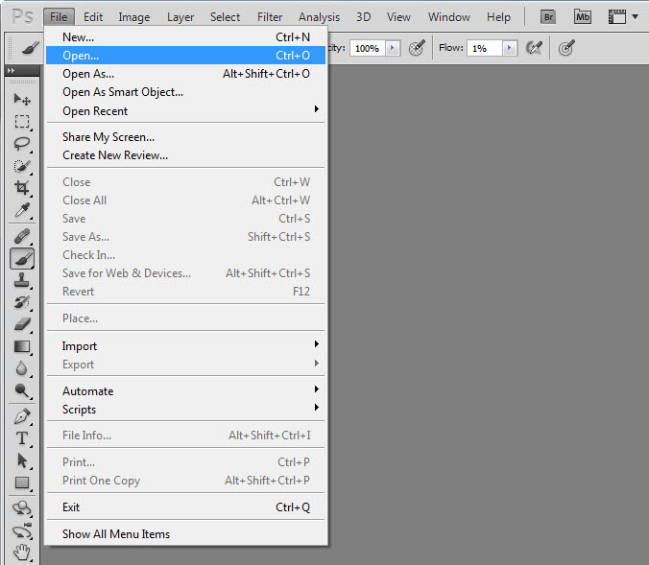
Task: Choose Open As... menu entry
Action: click(185, 74)
